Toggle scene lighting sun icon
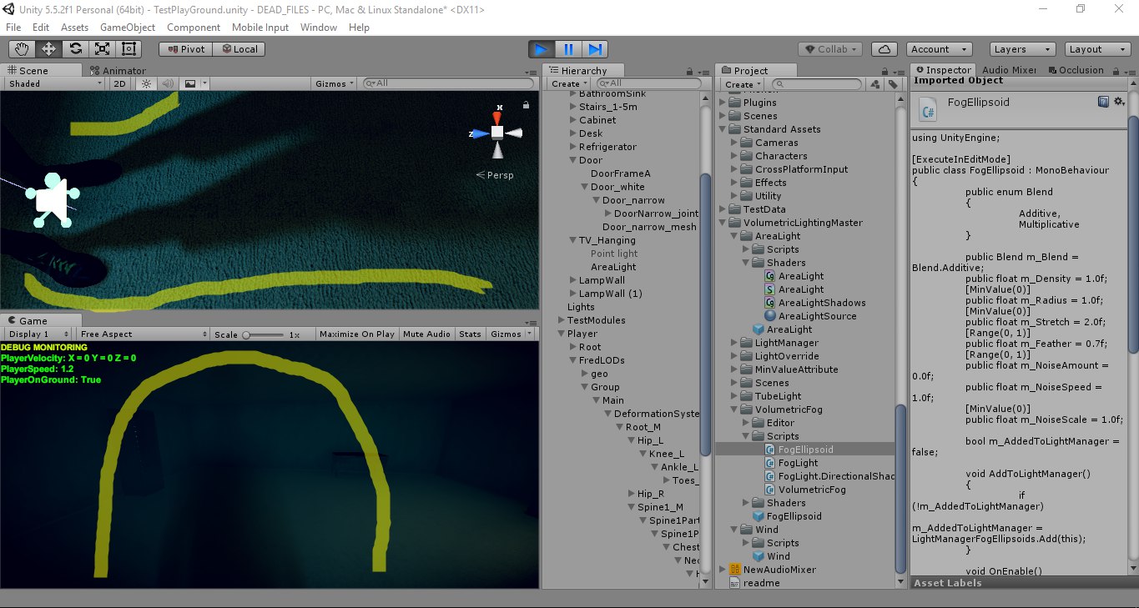The width and height of the screenshot is (1139, 608). [x=147, y=83]
